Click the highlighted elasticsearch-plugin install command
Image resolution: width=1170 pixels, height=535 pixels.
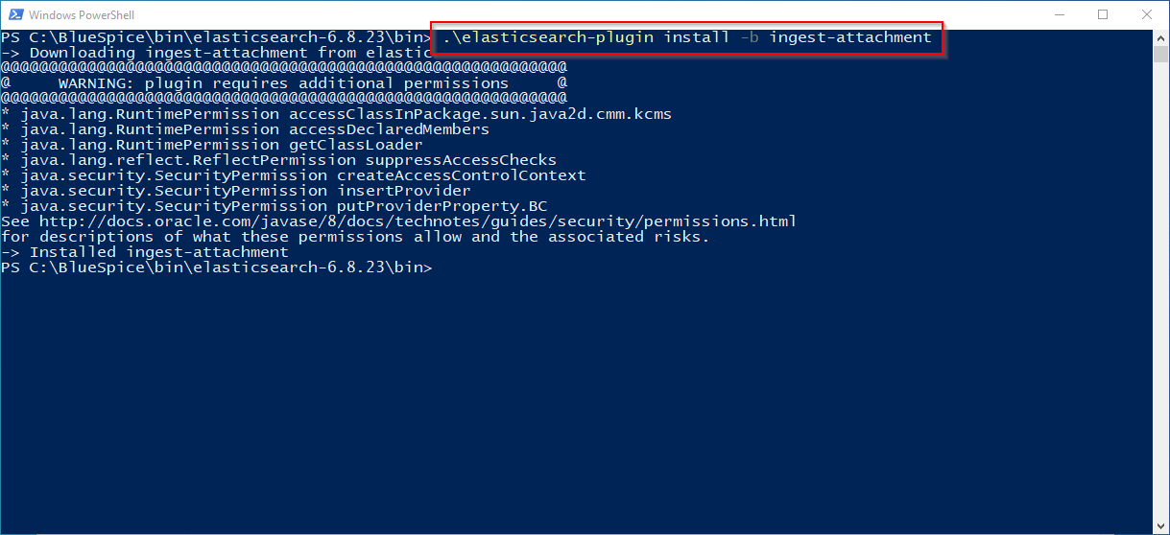686,38
